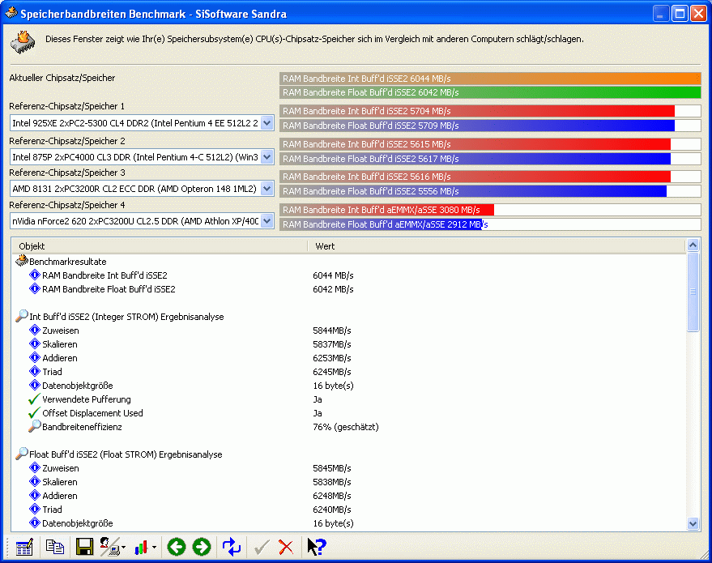Open Referenz-Chipsatz 3 AMD 8131 dropdown

point(267,189)
